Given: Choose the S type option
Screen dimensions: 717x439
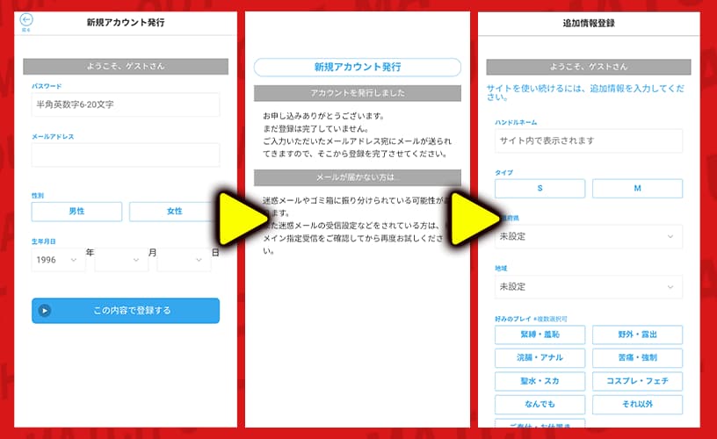Looking at the screenshot, I should (540, 189).
